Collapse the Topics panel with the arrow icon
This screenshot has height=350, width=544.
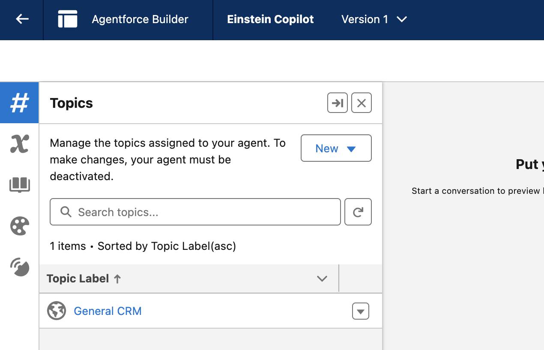pos(338,103)
